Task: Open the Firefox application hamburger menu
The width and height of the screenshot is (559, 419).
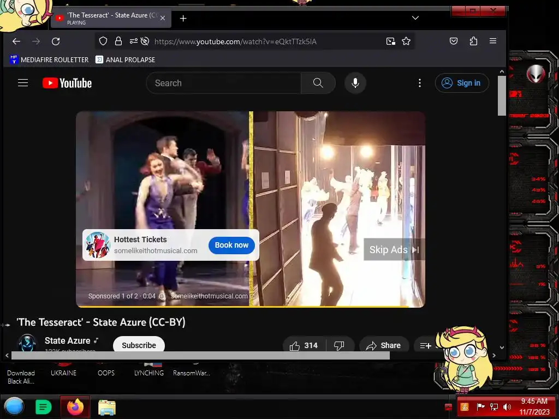Action: 493,41
